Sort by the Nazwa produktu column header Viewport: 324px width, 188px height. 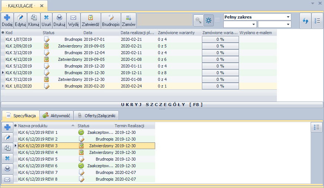tap(47, 126)
